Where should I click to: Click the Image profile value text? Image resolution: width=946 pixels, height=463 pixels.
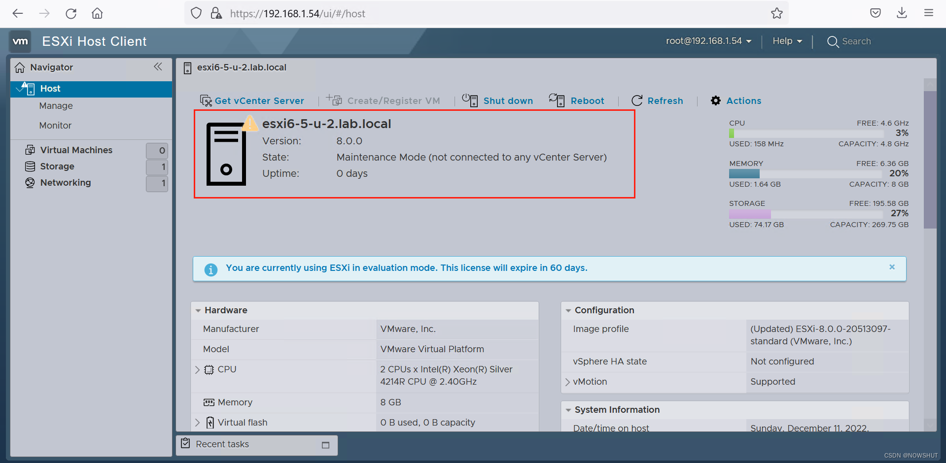[x=820, y=335]
